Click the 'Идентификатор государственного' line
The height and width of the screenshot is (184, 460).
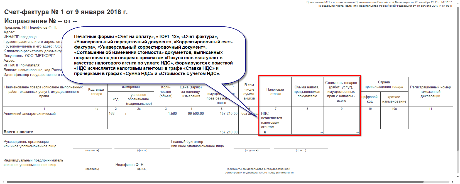tap(34, 74)
